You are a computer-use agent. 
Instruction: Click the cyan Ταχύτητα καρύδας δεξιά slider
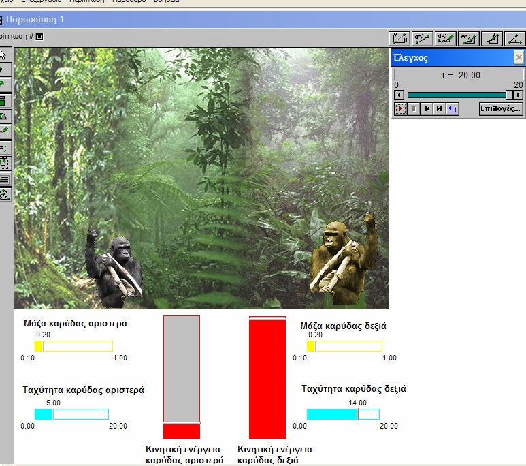pyautogui.click(x=343, y=414)
